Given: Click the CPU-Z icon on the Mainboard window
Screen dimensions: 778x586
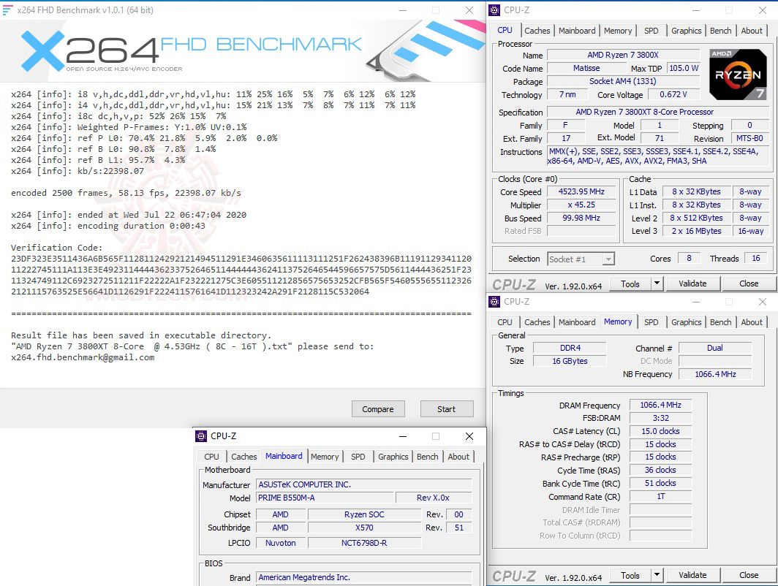Looking at the screenshot, I should point(202,435).
